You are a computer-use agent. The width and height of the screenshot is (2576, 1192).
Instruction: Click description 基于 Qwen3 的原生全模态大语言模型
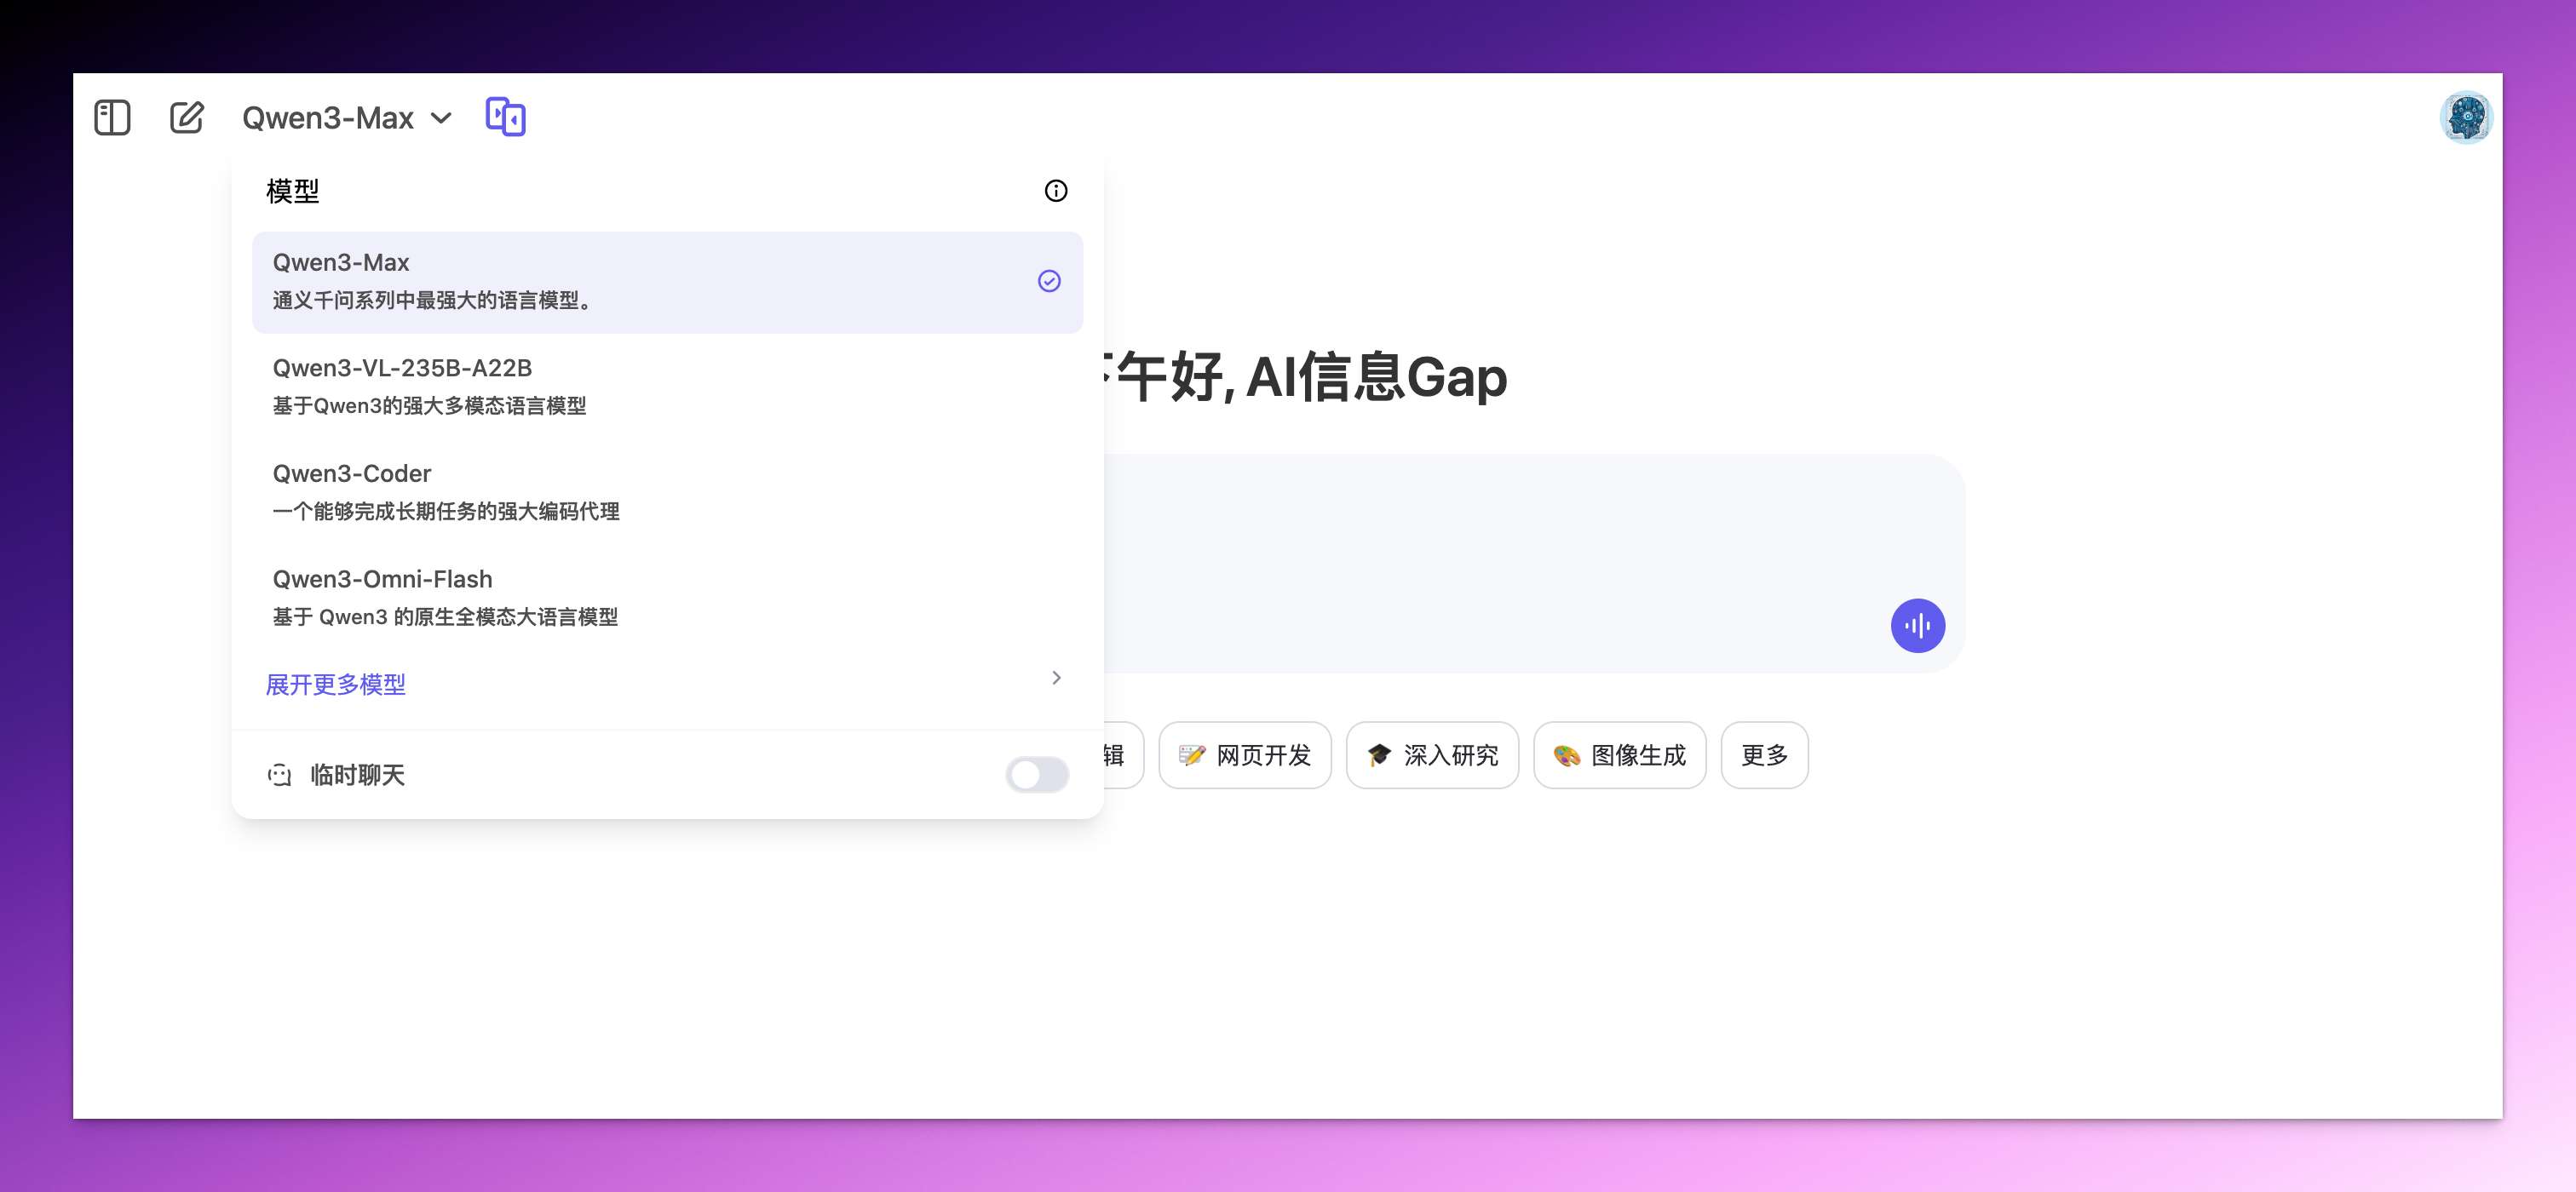tap(445, 616)
